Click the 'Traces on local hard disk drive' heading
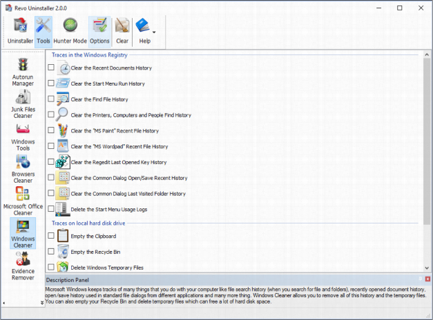 point(88,223)
